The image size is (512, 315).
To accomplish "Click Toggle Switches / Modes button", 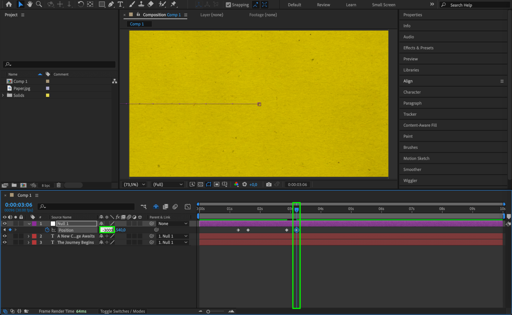I will coord(122,311).
